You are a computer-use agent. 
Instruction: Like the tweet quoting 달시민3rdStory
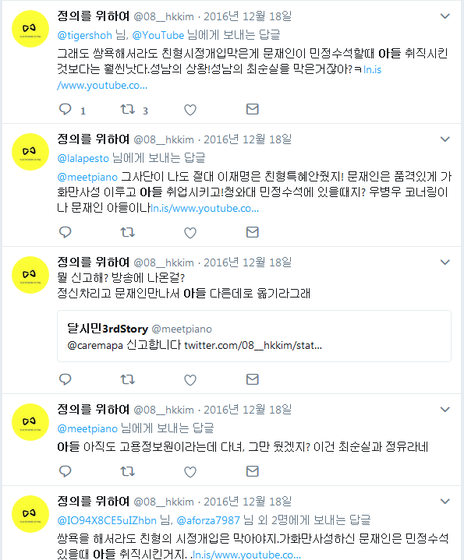click(190, 380)
